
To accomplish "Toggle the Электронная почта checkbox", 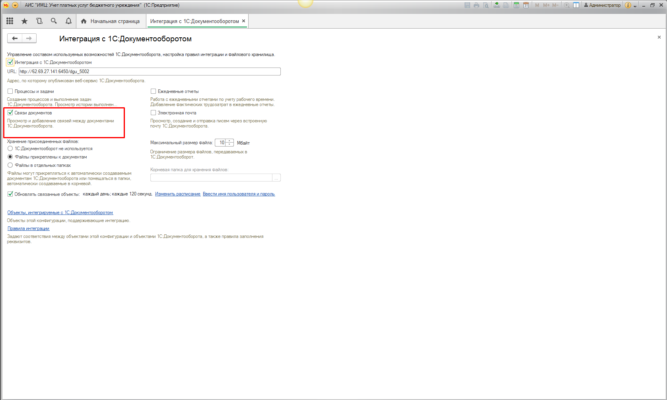I will click(x=153, y=113).
